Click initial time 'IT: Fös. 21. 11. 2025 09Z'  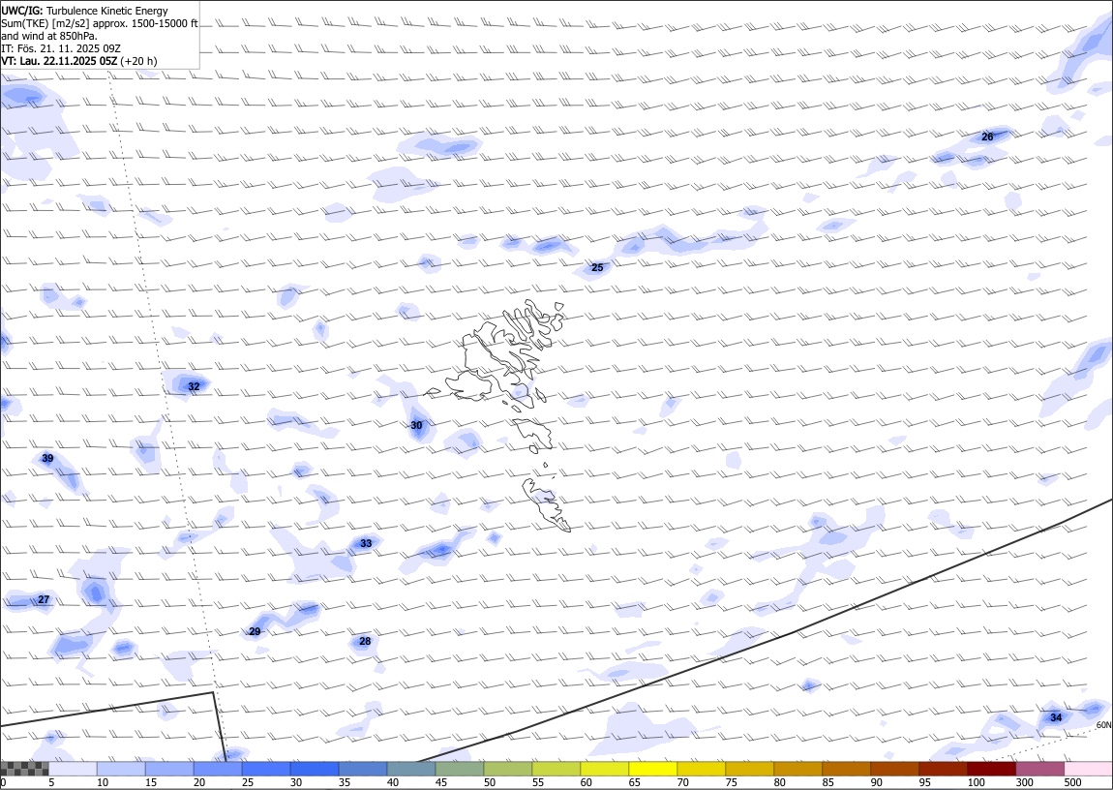[61, 48]
